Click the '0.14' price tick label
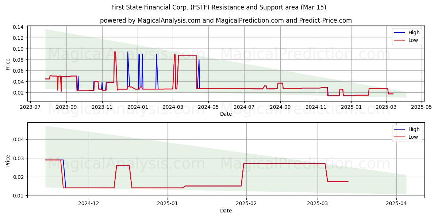Image resolution: width=438 pixels, height=219 pixels. coord(19,27)
